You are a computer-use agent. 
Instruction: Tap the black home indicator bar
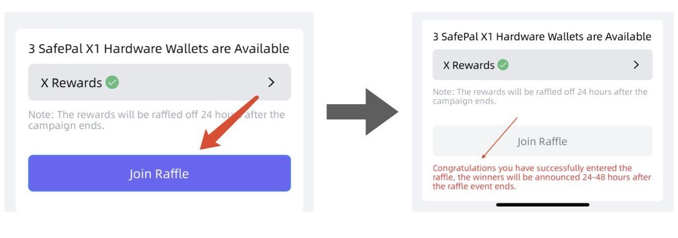(x=543, y=205)
